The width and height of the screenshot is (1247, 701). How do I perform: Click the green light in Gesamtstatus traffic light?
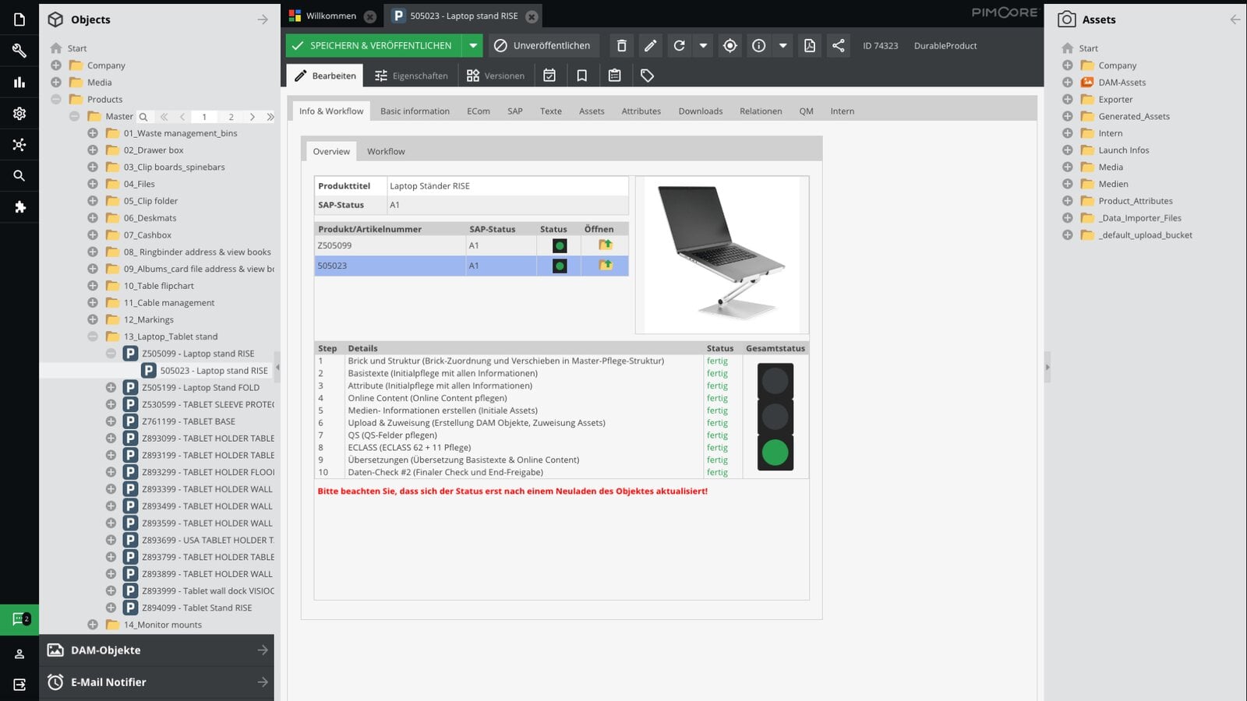click(775, 453)
